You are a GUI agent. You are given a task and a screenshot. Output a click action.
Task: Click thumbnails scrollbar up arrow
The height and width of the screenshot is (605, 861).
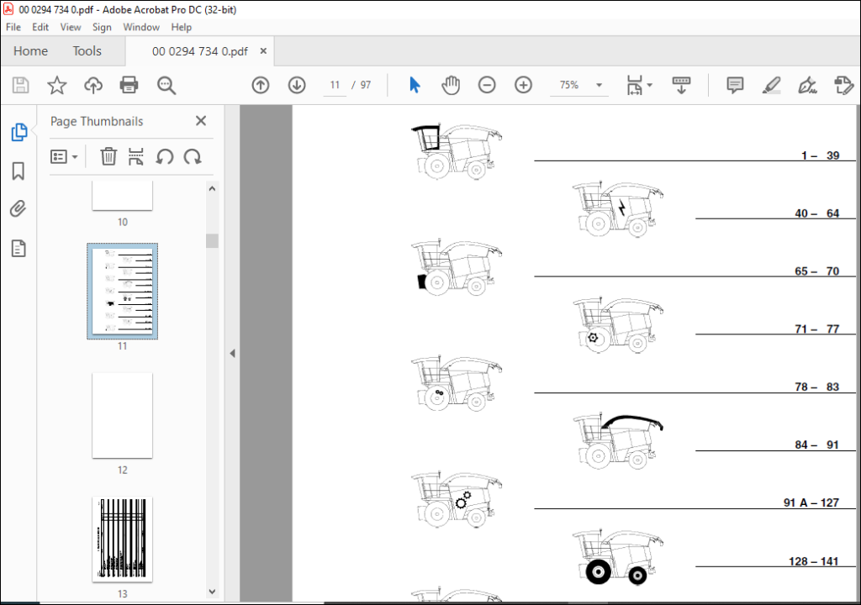pyautogui.click(x=212, y=188)
